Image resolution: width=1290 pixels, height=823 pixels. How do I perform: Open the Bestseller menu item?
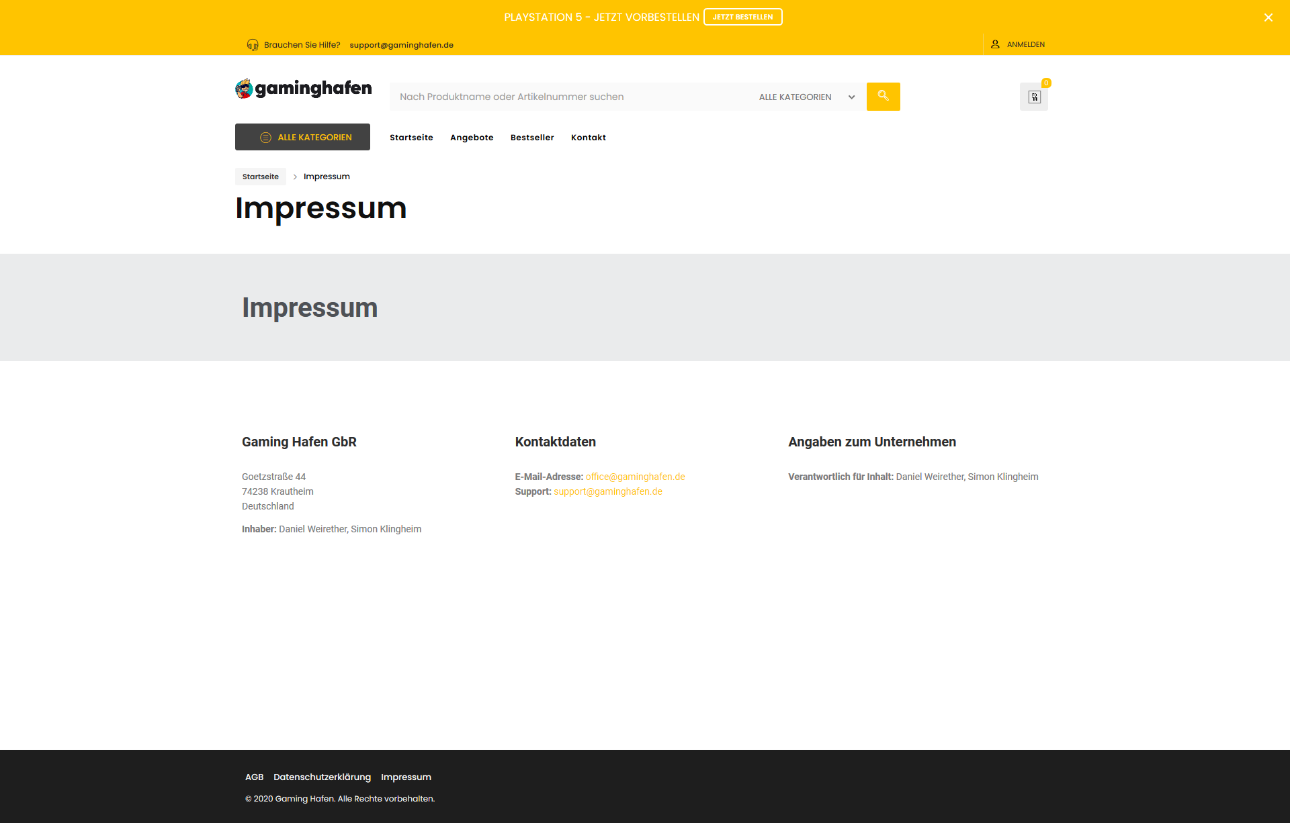pyautogui.click(x=532, y=138)
